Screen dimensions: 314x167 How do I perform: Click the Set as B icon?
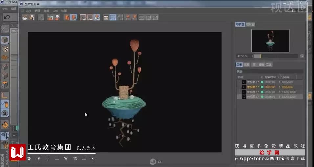pyautogui.click(x=134, y=18)
